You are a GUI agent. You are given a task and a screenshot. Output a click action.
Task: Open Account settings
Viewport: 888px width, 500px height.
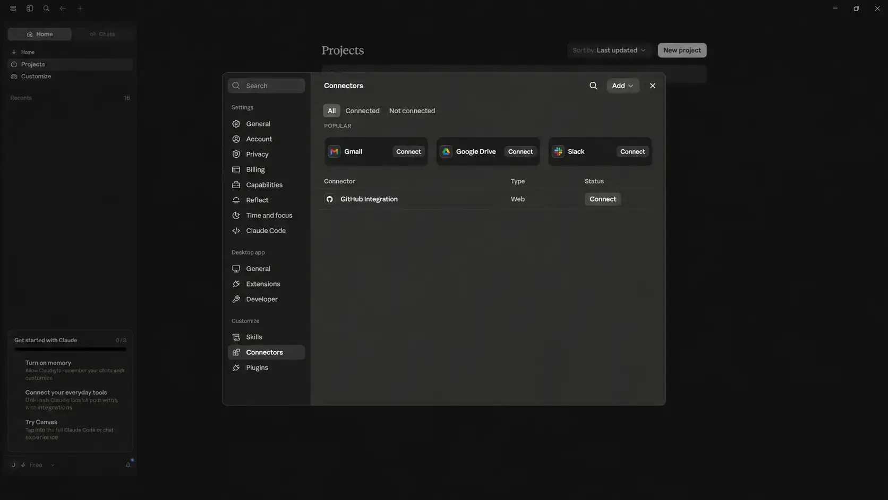pos(266,139)
